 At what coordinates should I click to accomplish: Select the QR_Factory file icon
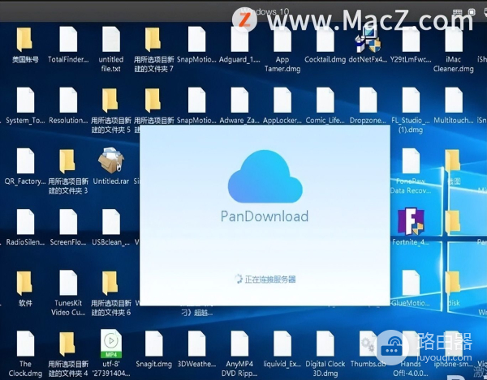click(25, 161)
